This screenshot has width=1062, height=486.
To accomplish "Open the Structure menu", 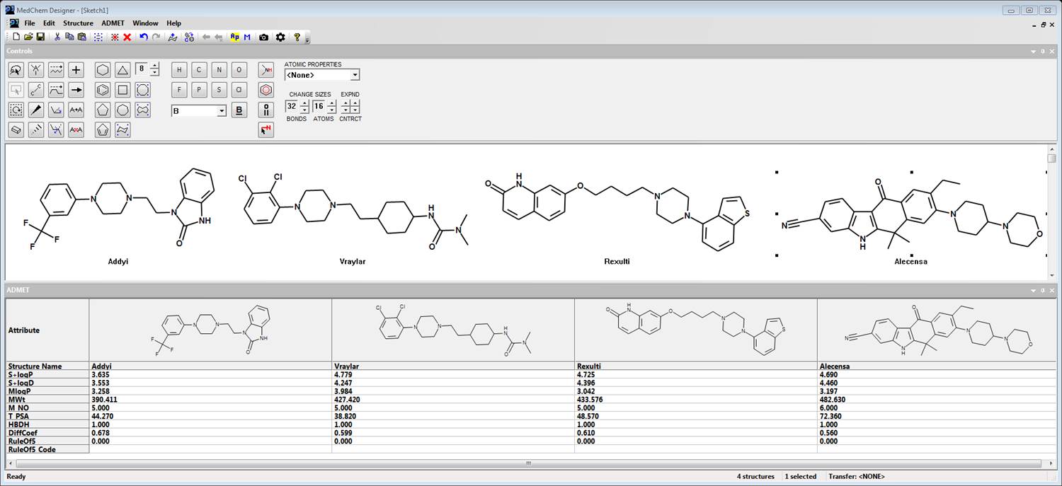I will coord(78,23).
